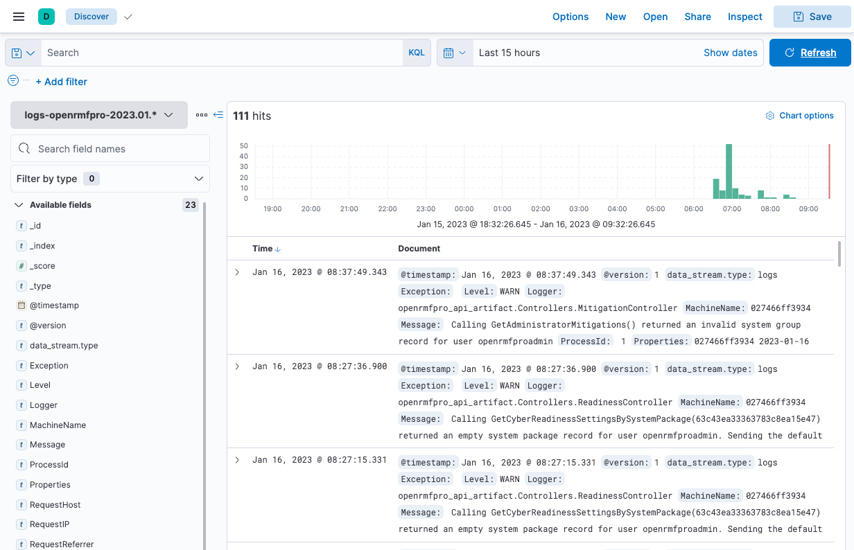Click Open in the top menu
The image size is (854, 550).
point(656,17)
